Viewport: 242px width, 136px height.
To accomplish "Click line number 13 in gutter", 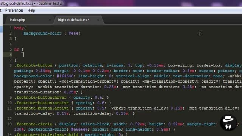I will point(9,124).
